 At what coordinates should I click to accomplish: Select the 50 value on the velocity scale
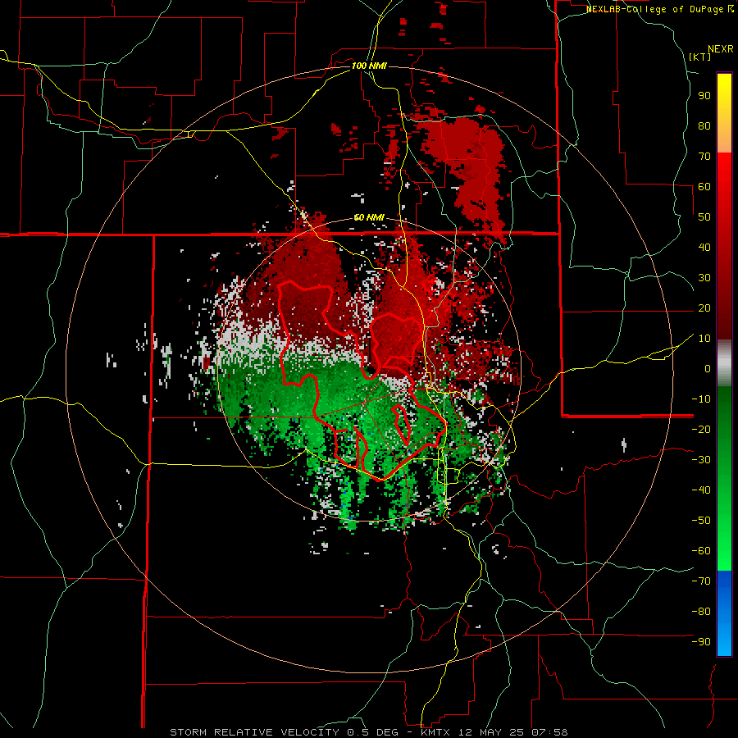point(704,217)
